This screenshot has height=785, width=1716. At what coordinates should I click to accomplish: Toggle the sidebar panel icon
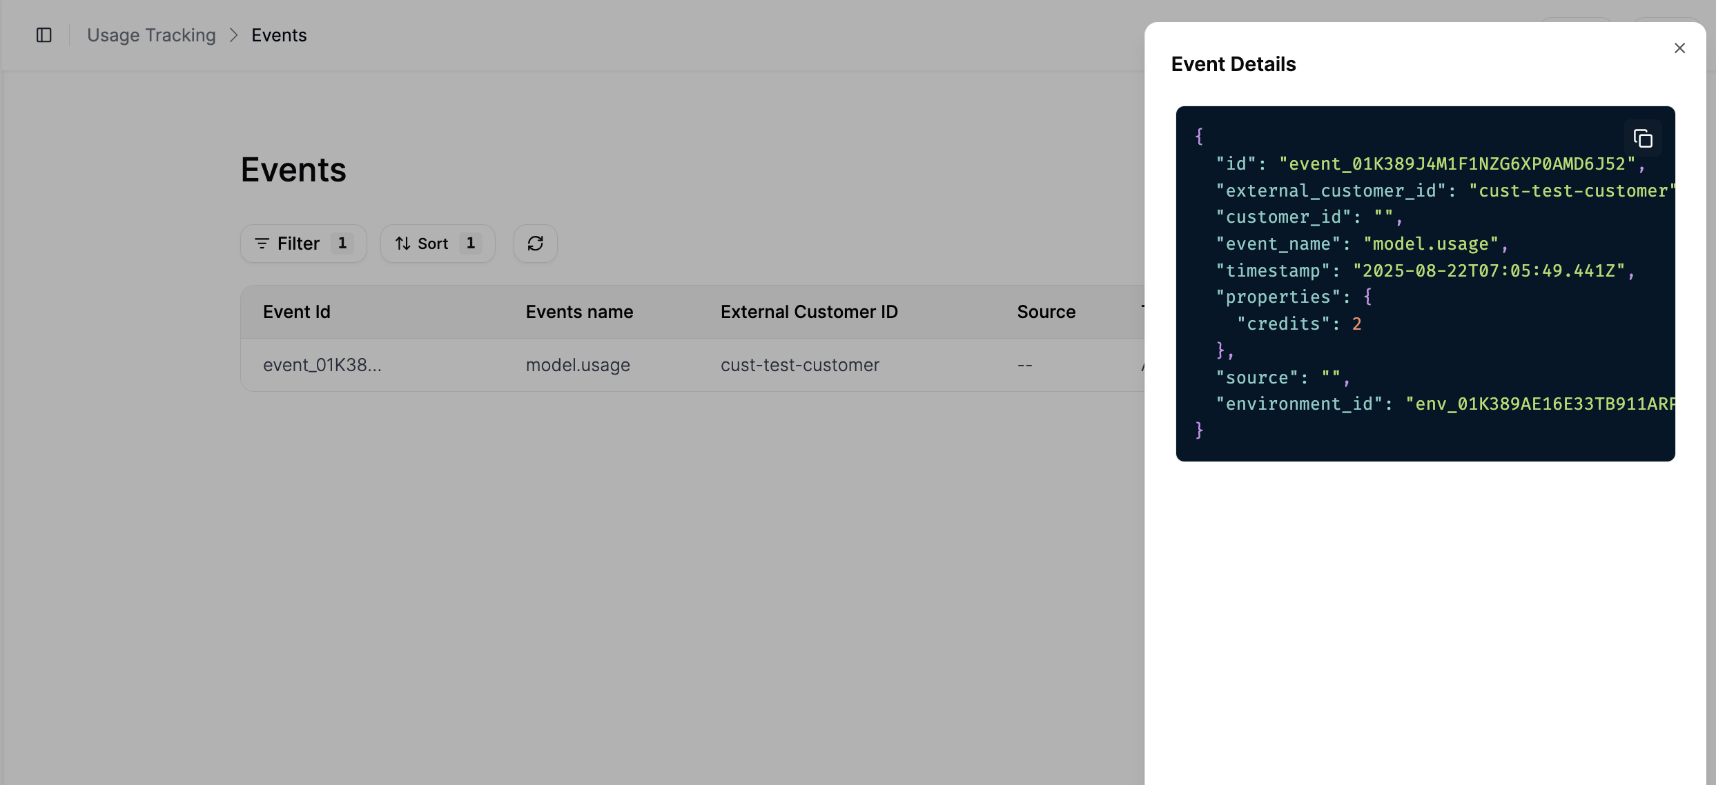tap(44, 35)
